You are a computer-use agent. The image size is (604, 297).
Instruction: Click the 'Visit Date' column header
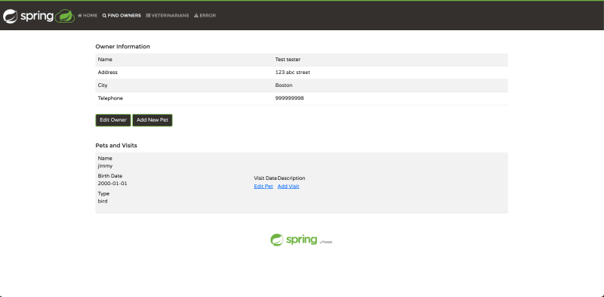266,178
